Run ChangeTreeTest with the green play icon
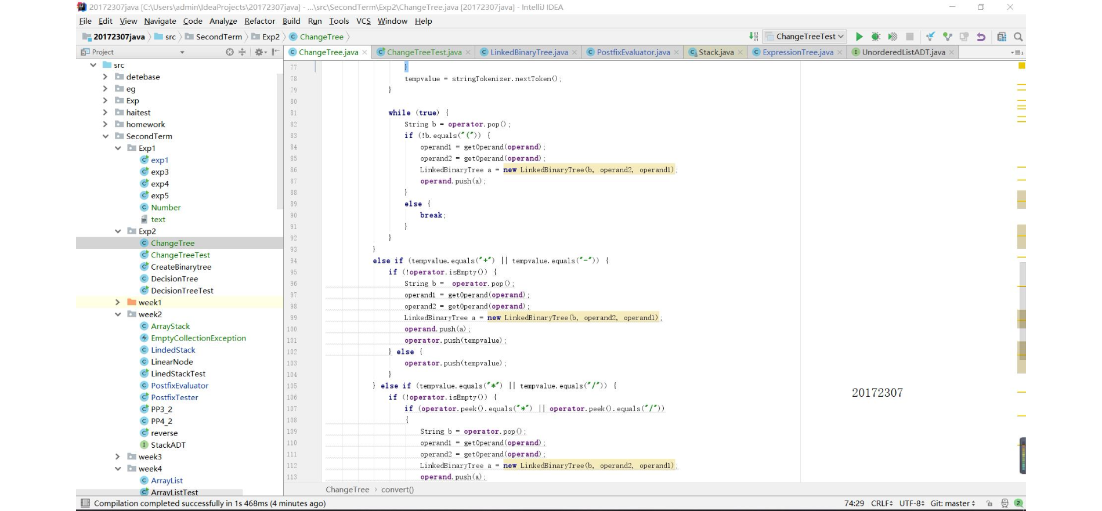The width and height of the screenshot is (1102, 511). (859, 37)
